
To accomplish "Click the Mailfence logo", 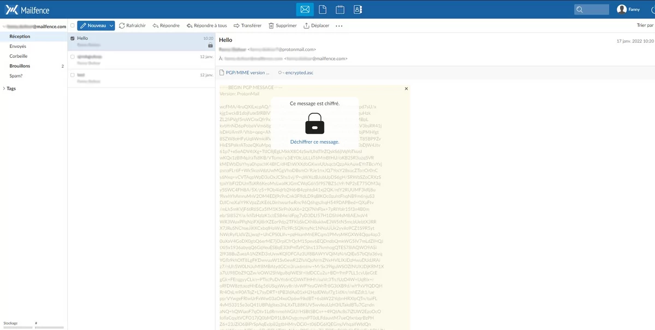I will click(28, 9).
